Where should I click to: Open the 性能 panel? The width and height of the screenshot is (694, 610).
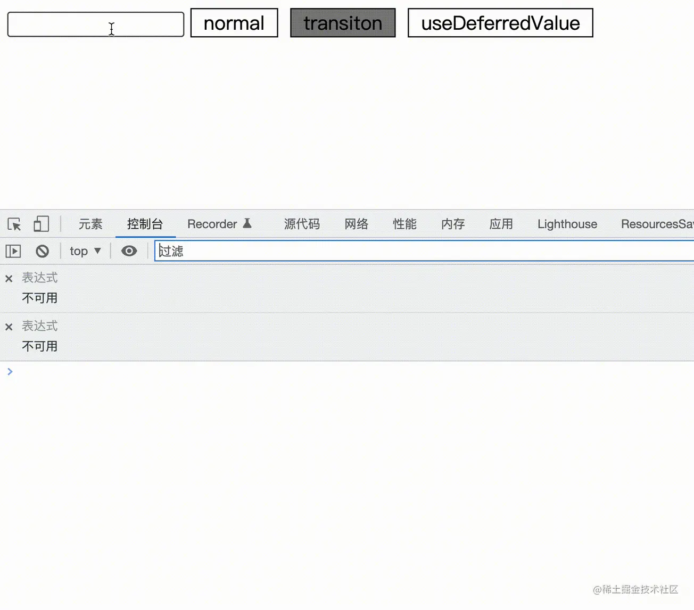pyautogui.click(x=404, y=224)
